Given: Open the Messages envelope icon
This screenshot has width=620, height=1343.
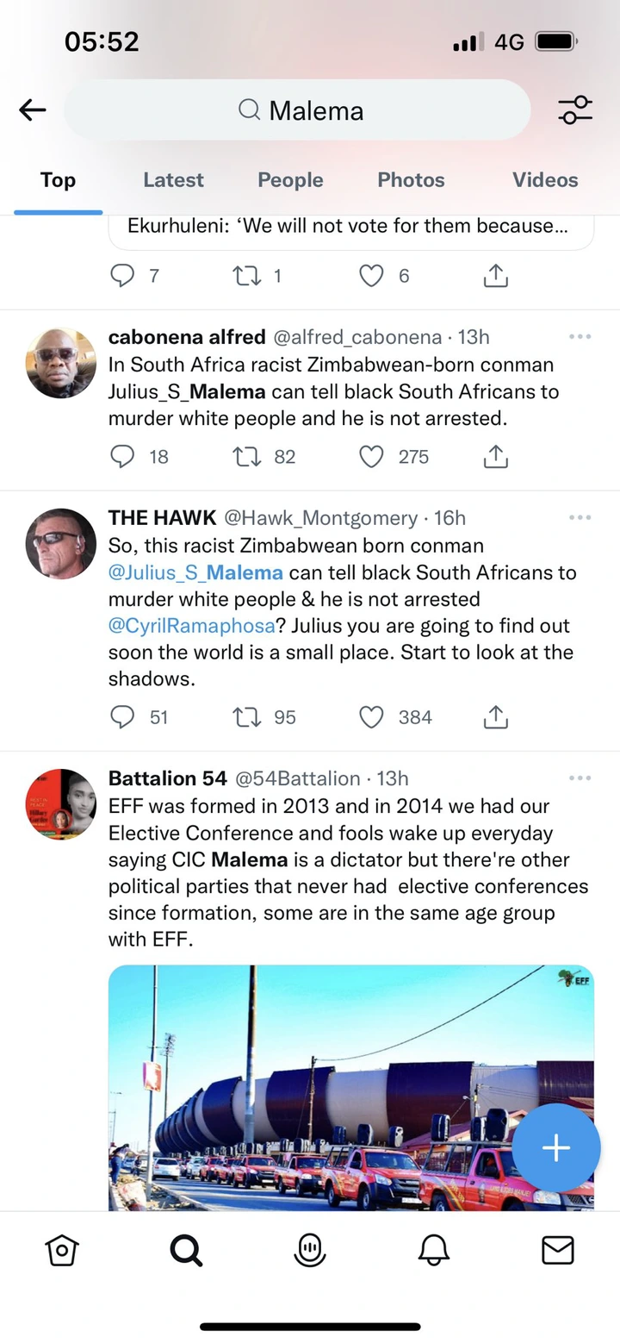Looking at the screenshot, I should [557, 1250].
